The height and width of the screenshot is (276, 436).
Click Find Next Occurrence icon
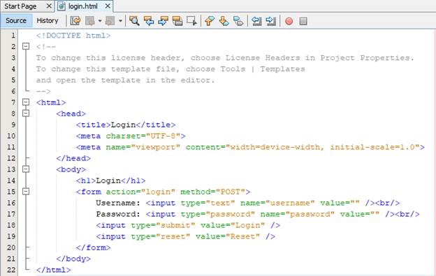163,21
